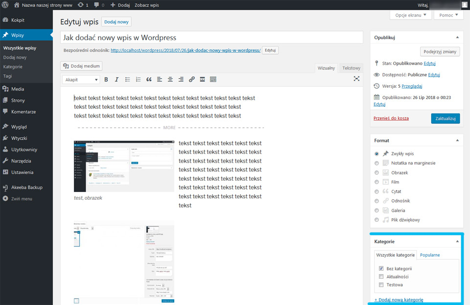
Task: Select the Cytat post format
Action: coord(377,192)
